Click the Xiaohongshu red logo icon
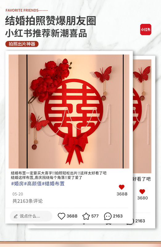Image resolution: width=161 pixels, height=247 pixels. [x=146, y=29]
